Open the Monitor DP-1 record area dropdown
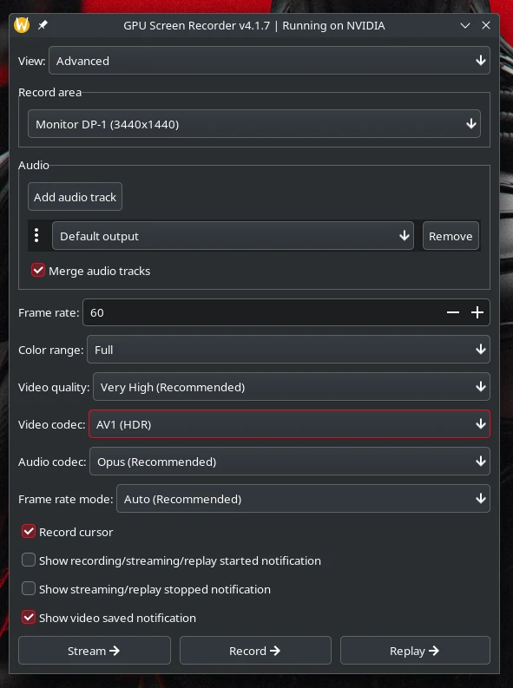The height and width of the screenshot is (688, 513). (254, 124)
